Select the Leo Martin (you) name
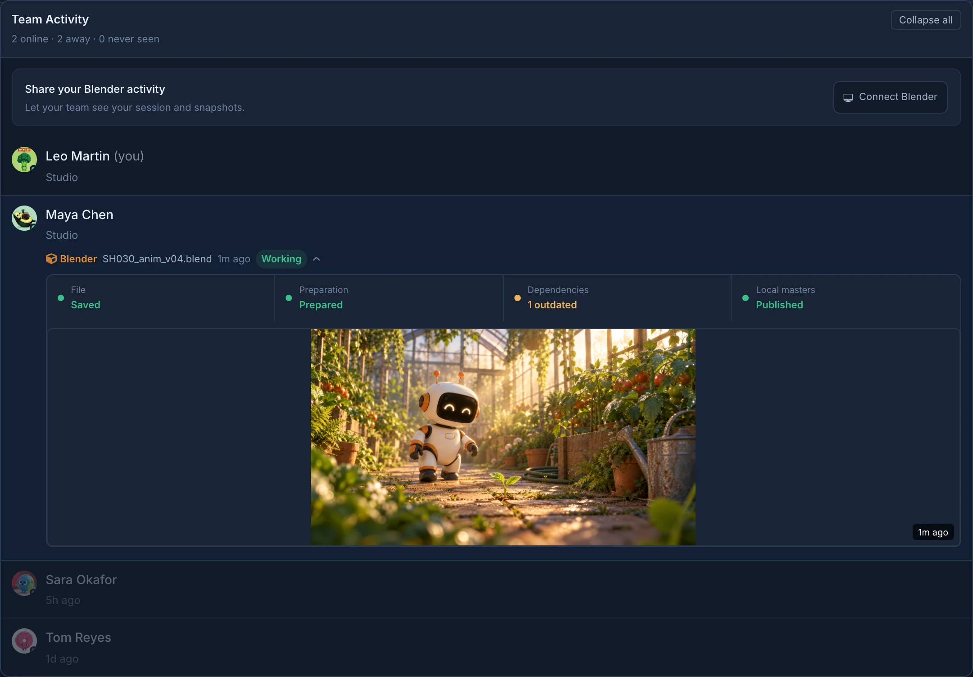The width and height of the screenshot is (973, 677). point(95,156)
